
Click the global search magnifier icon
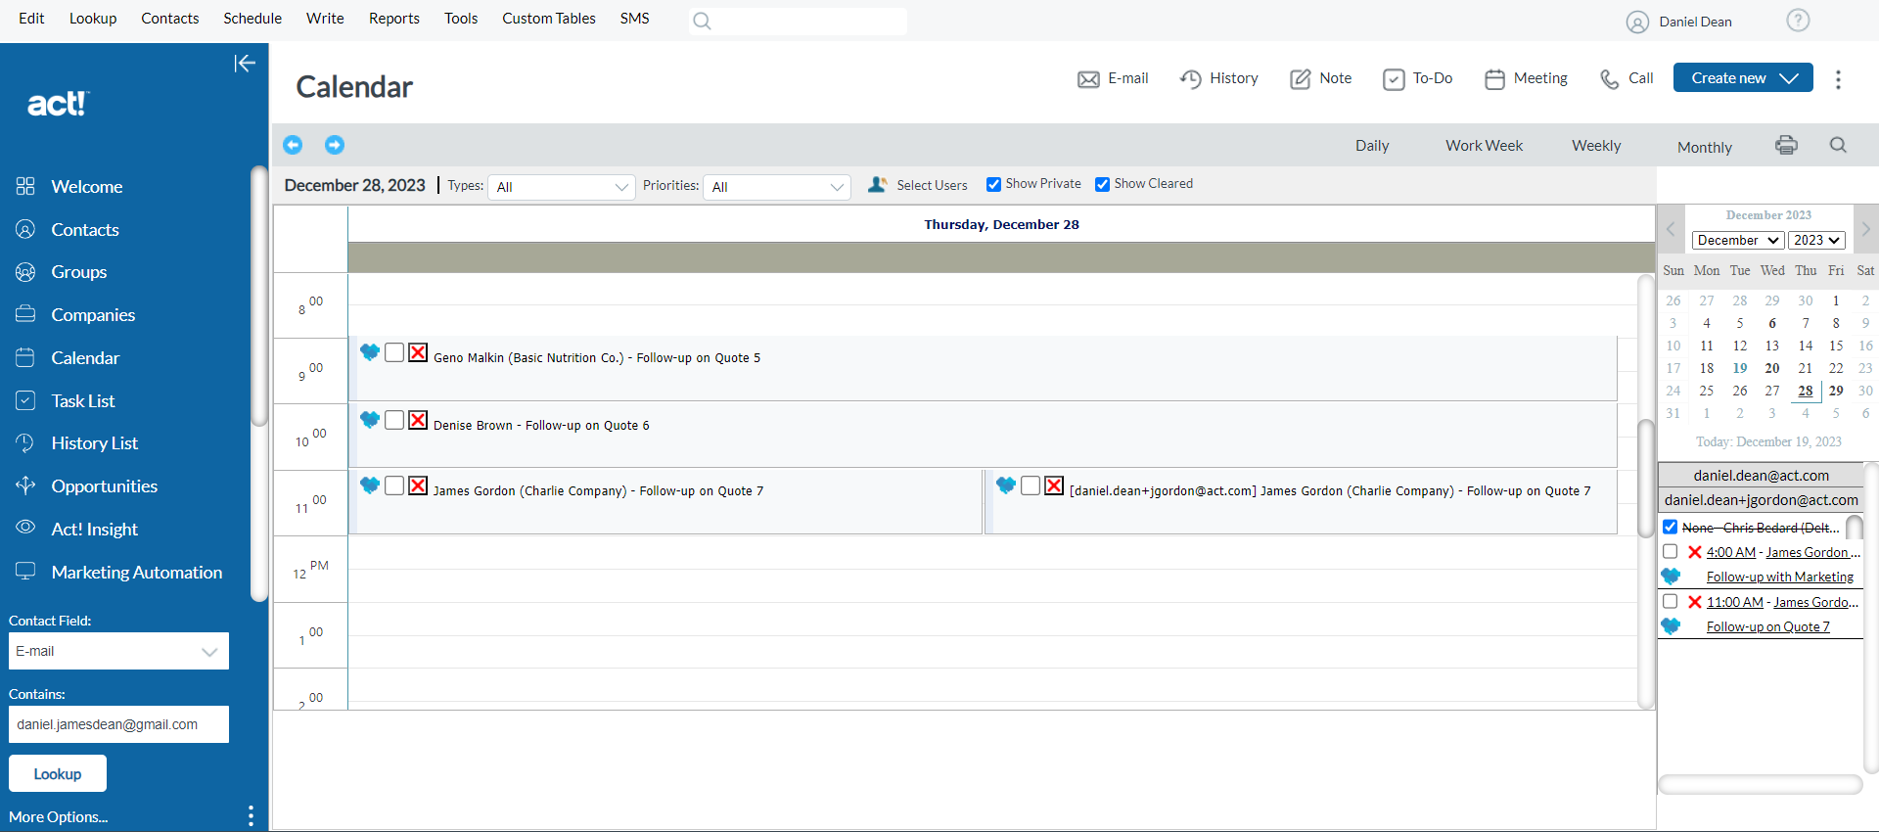tap(702, 21)
